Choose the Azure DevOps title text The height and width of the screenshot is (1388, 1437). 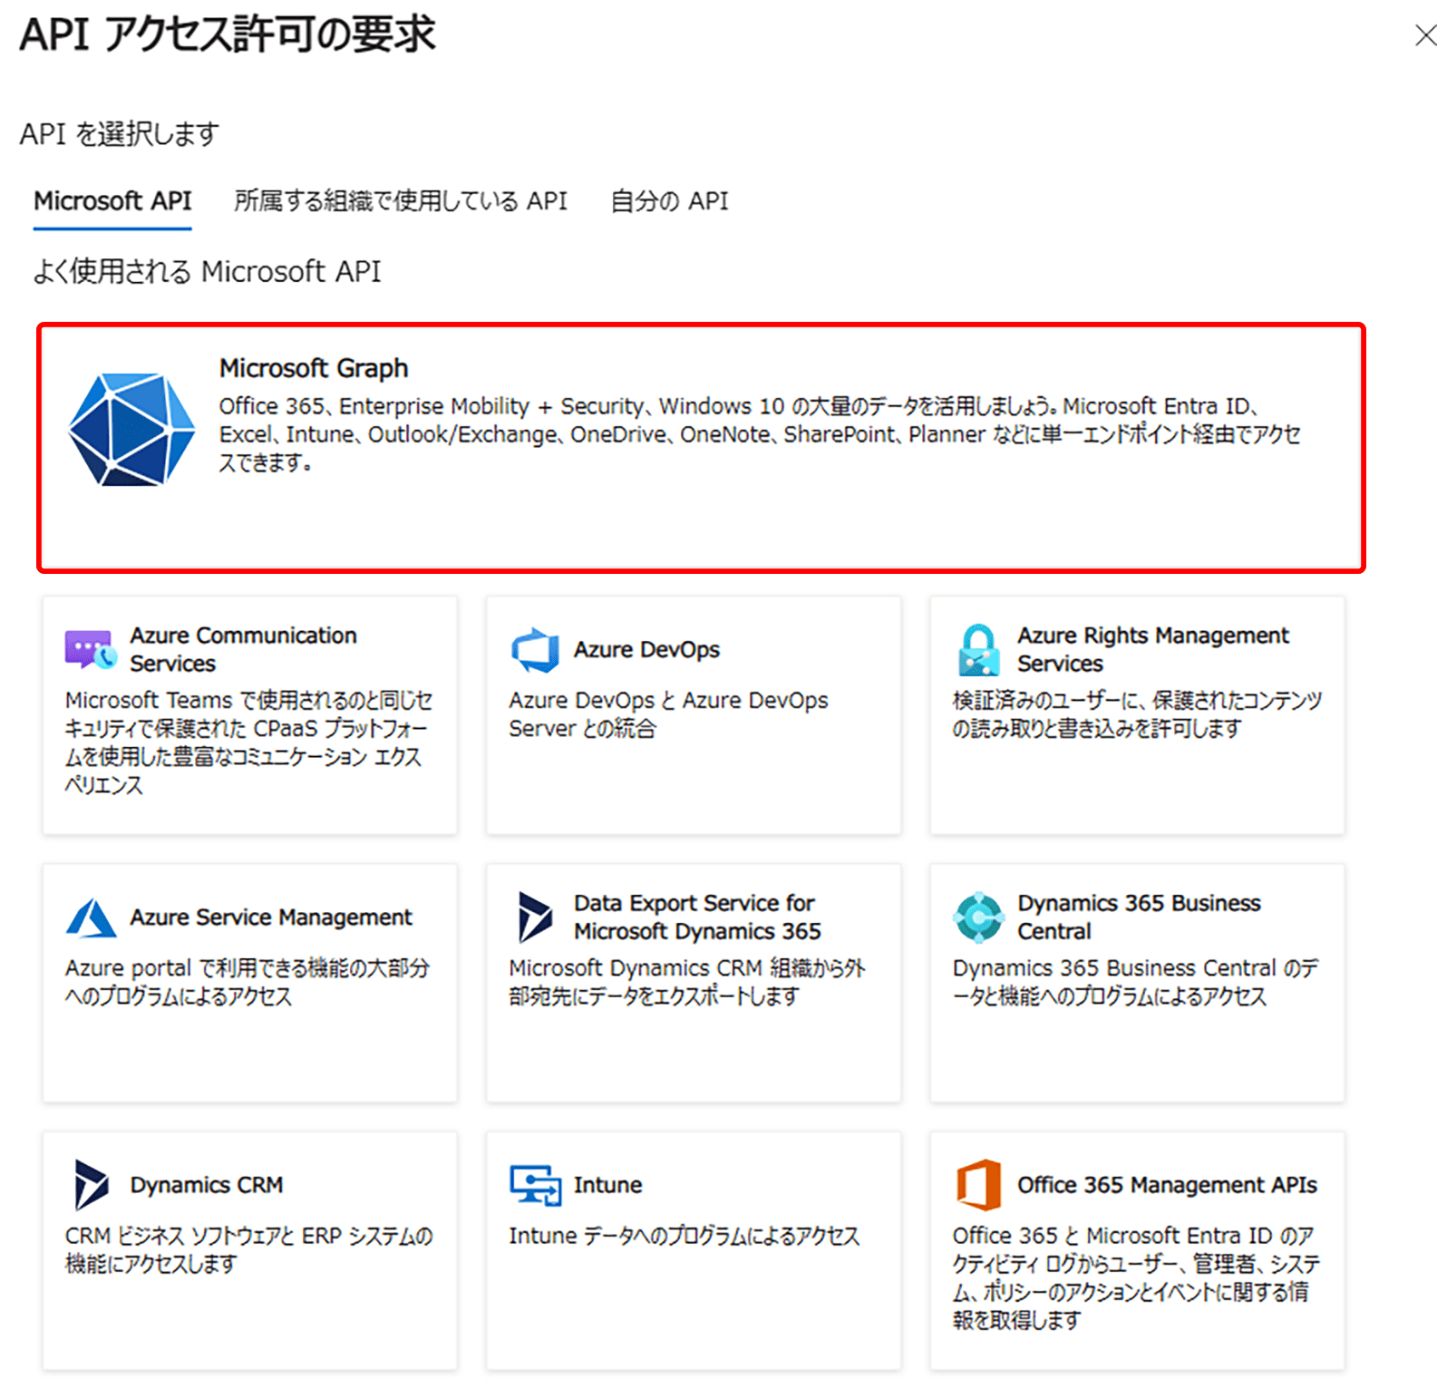[646, 649]
